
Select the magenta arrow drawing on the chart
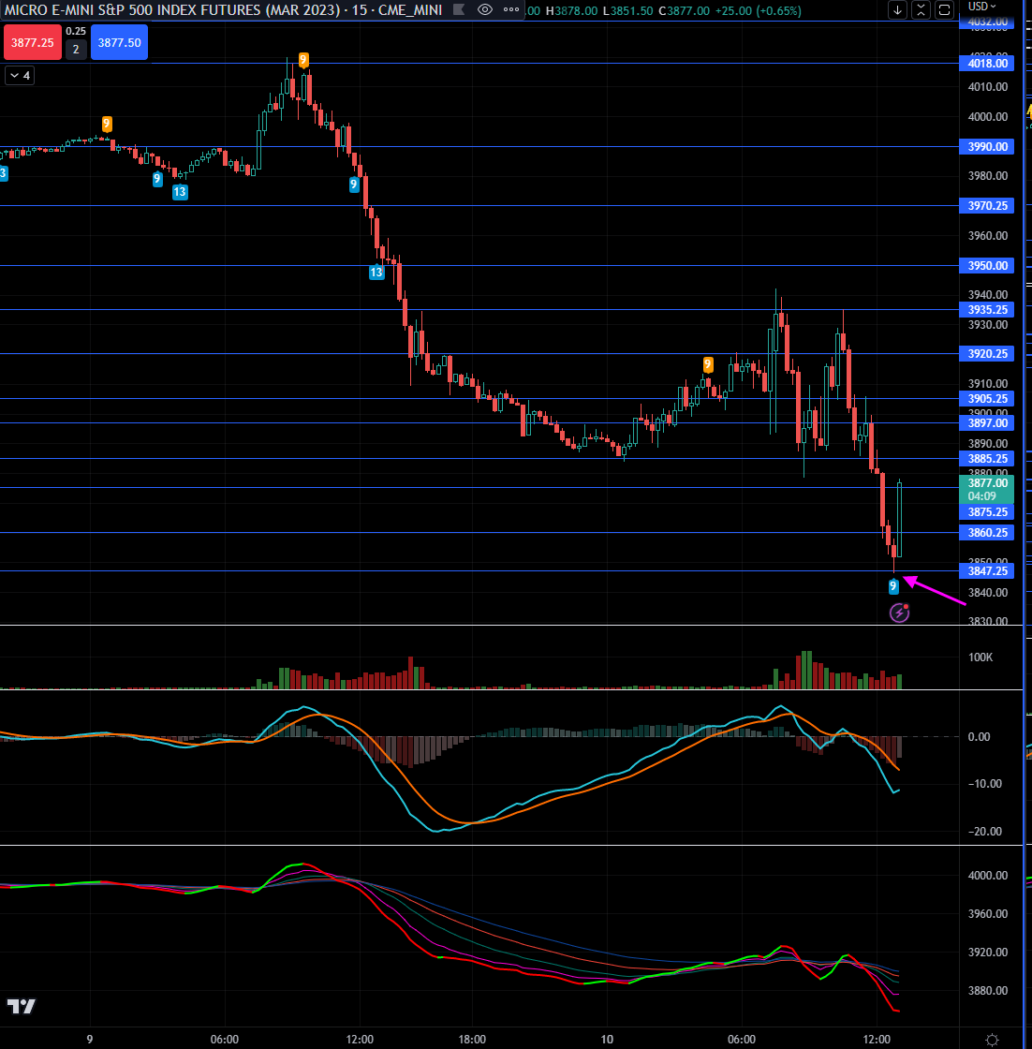(x=936, y=593)
